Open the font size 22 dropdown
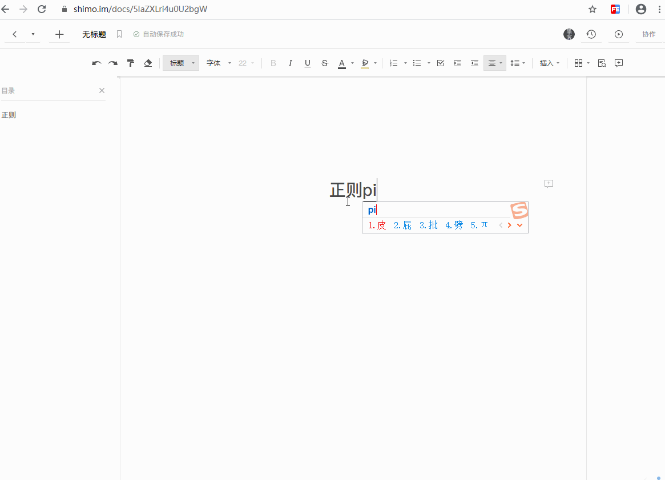This screenshot has height=480, width=665. [246, 63]
